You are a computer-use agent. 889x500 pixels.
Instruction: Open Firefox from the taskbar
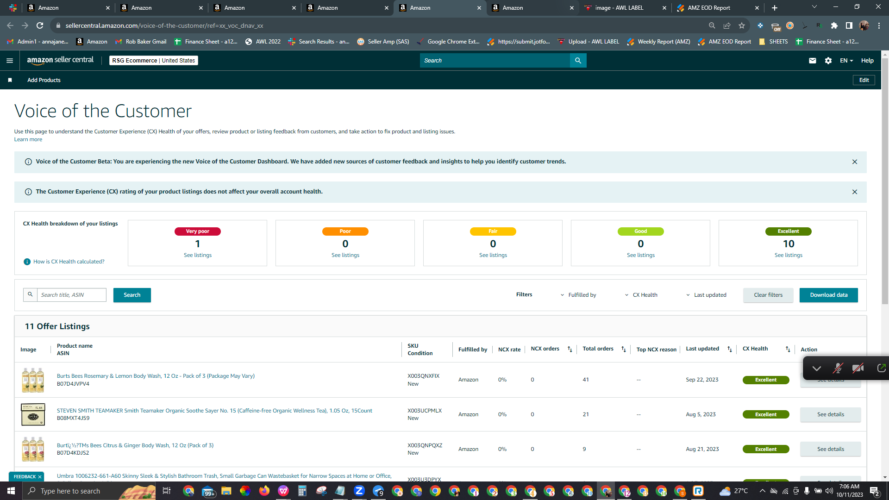click(x=264, y=491)
